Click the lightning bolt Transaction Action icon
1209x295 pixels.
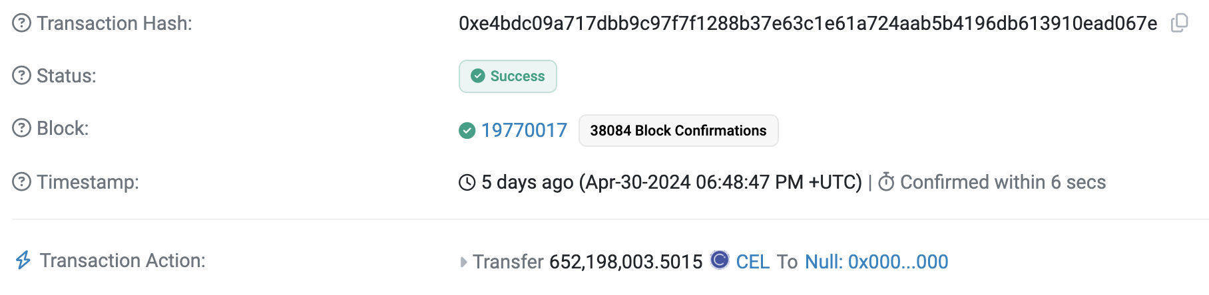click(x=23, y=260)
